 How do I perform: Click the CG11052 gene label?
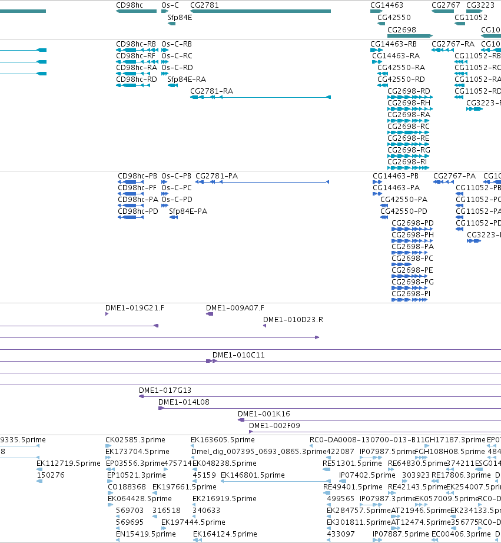coord(471,18)
